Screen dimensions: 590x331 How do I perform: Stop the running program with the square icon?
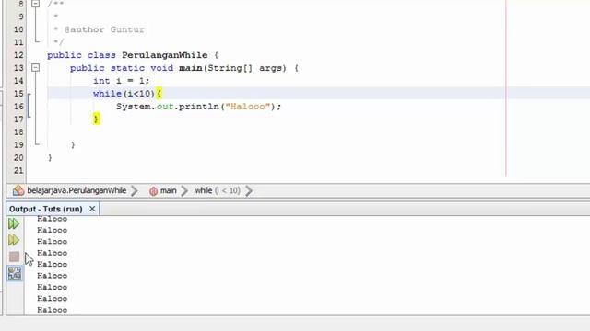[x=15, y=257]
